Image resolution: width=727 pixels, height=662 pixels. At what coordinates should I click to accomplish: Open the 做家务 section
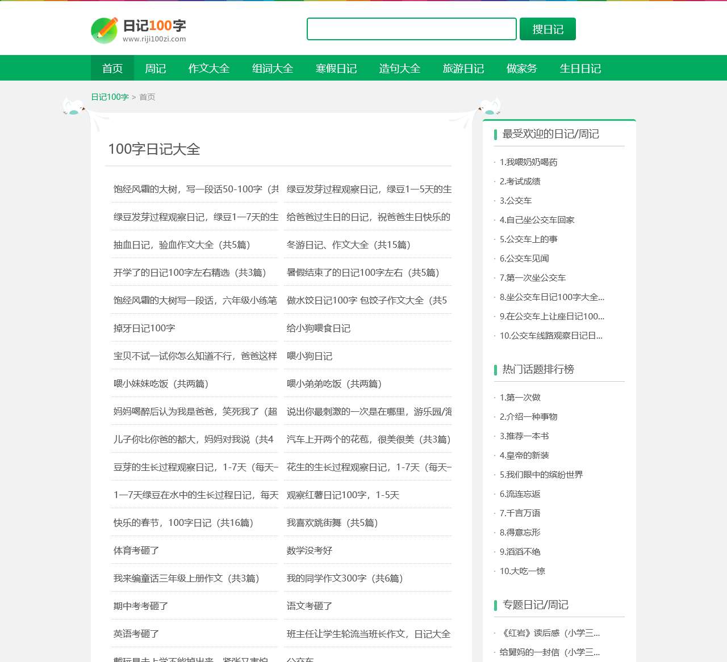click(521, 68)
